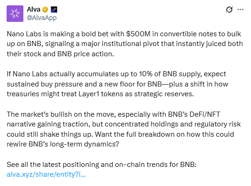Click the line starting 'treasuries might treat Layer1'
251x186 pixels.
pos(100,94)
